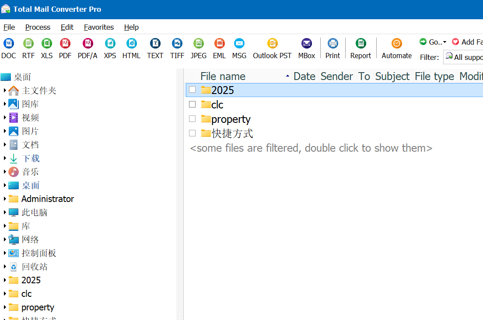Tick the checkbox beside the clc folder
Viewport: 483px width, 320px height.
tap(192, 104)
